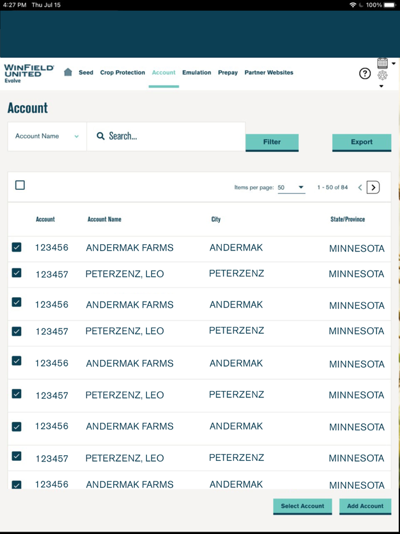Click the WinField United Evolve logo

(29, 74)
